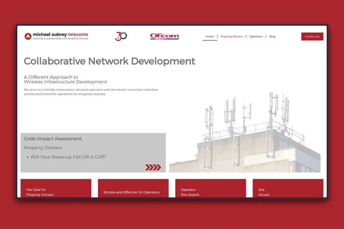Select the Operators navigation item

point(256,37)
